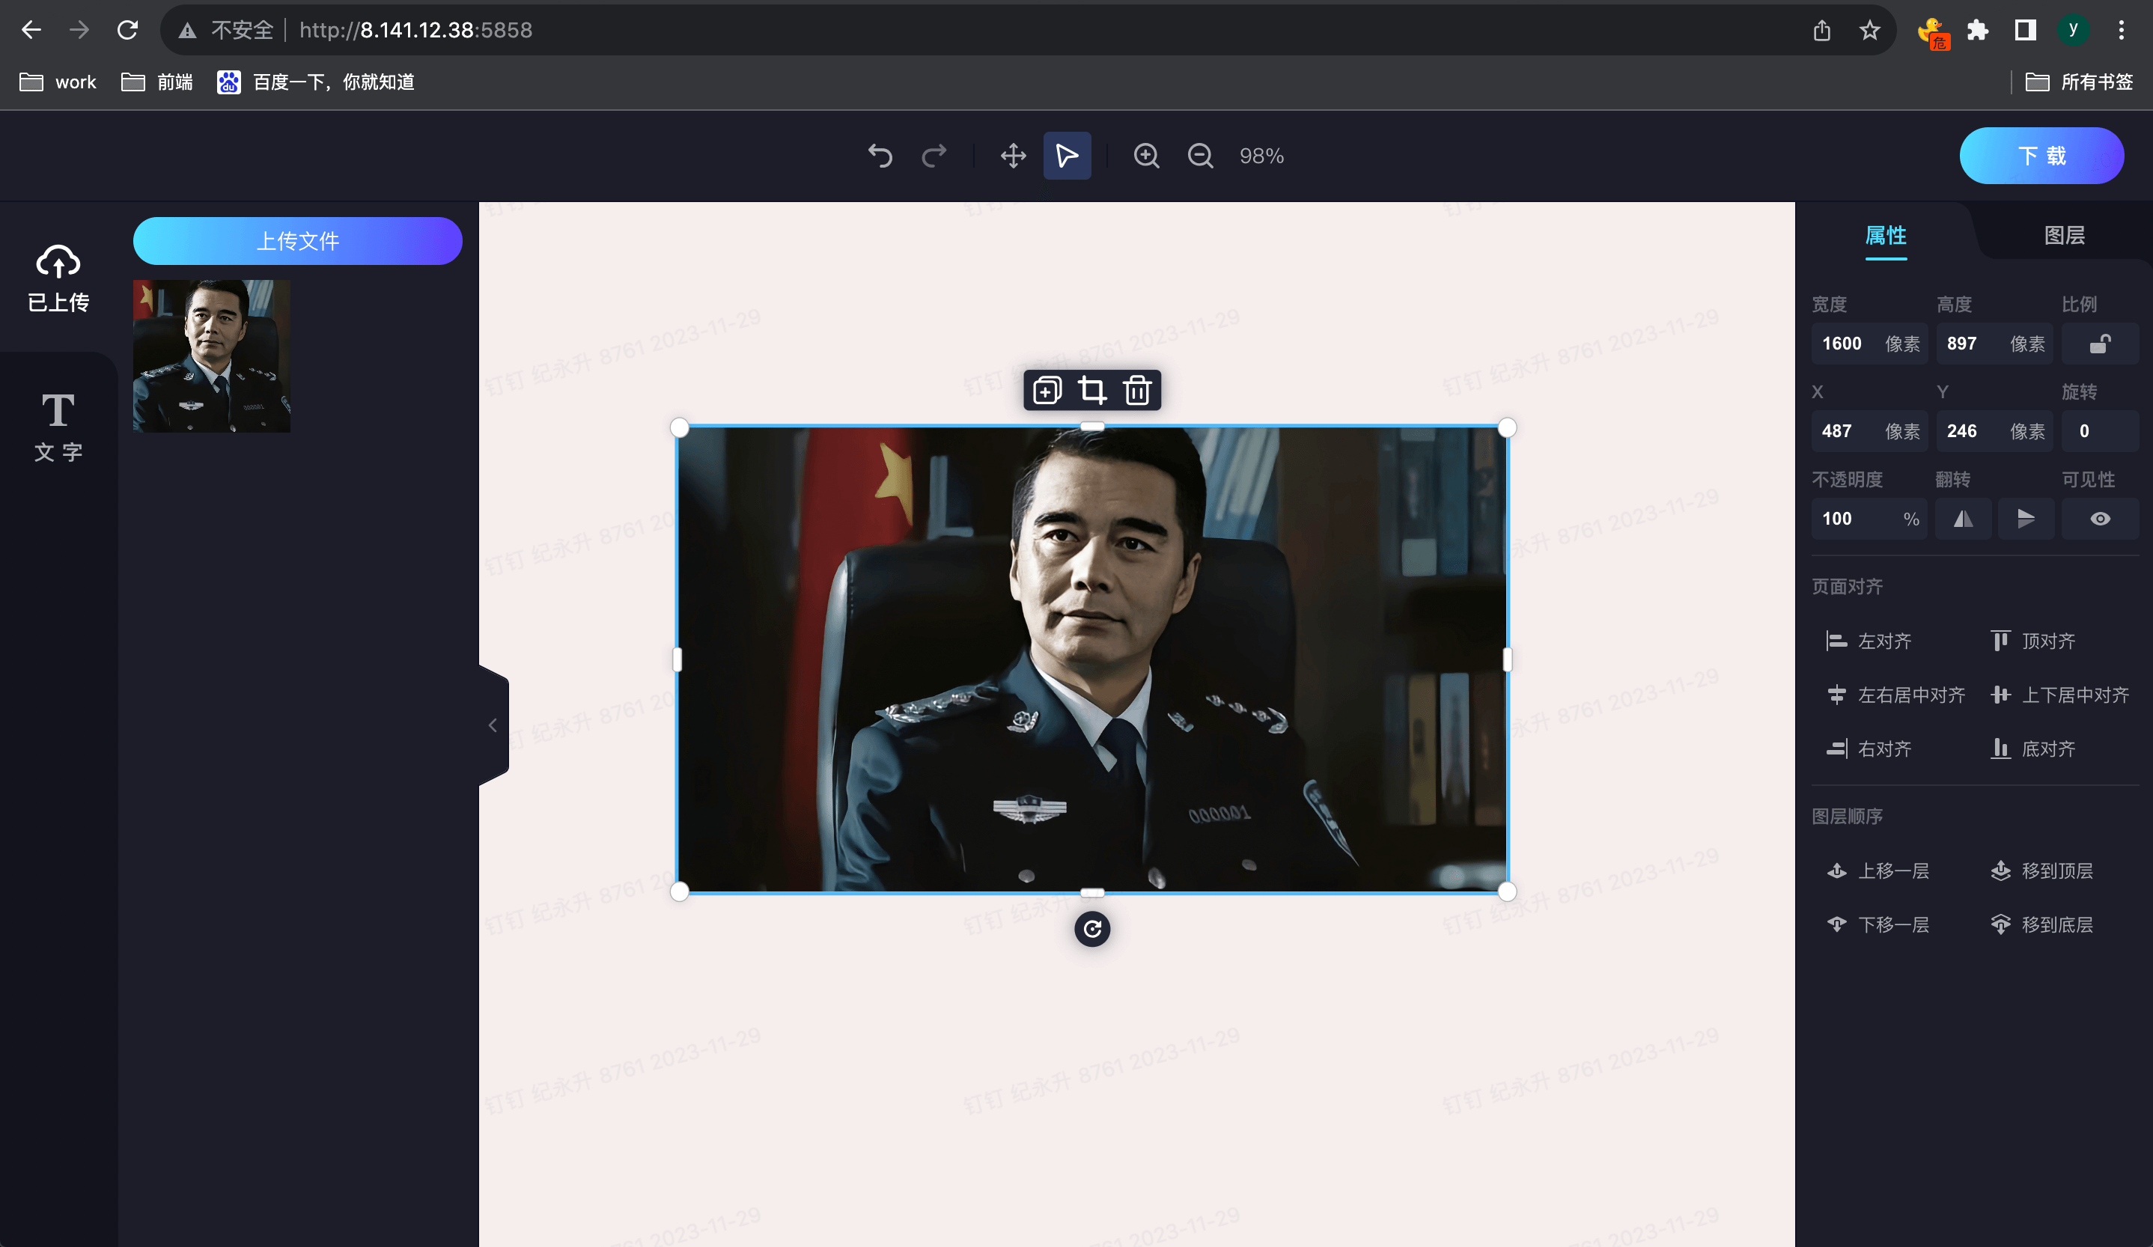Edit the 宽度 width field

1869,344
